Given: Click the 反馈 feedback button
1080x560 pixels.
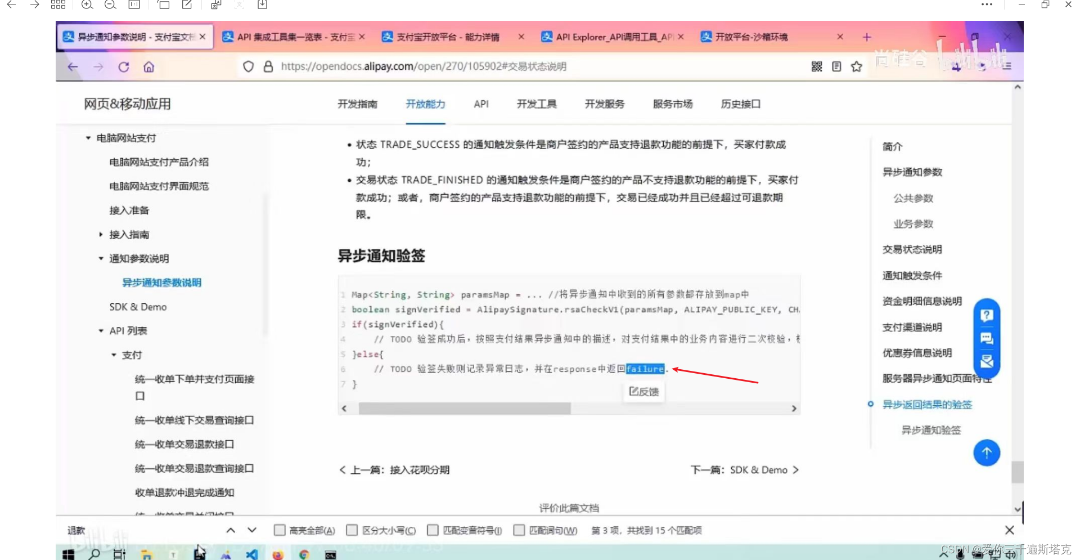Looking at the screenshot, I should pyautogui.click(x=644, y=392).
